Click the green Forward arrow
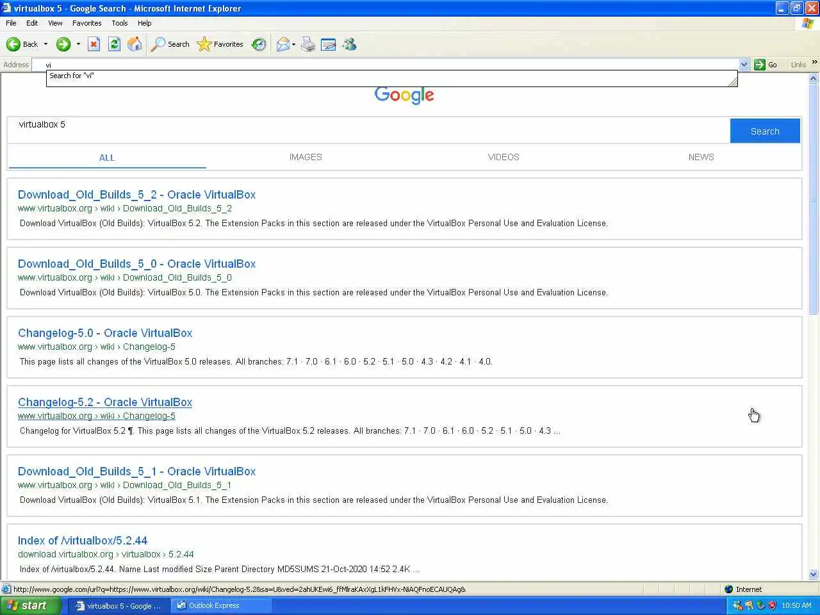 (x=63, y=44)
